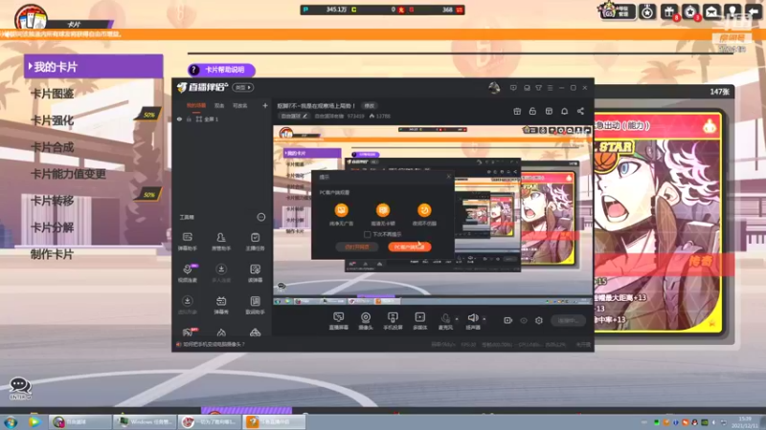Open the 房管助手 tool
766x430 pixels.
click(221, 242)
